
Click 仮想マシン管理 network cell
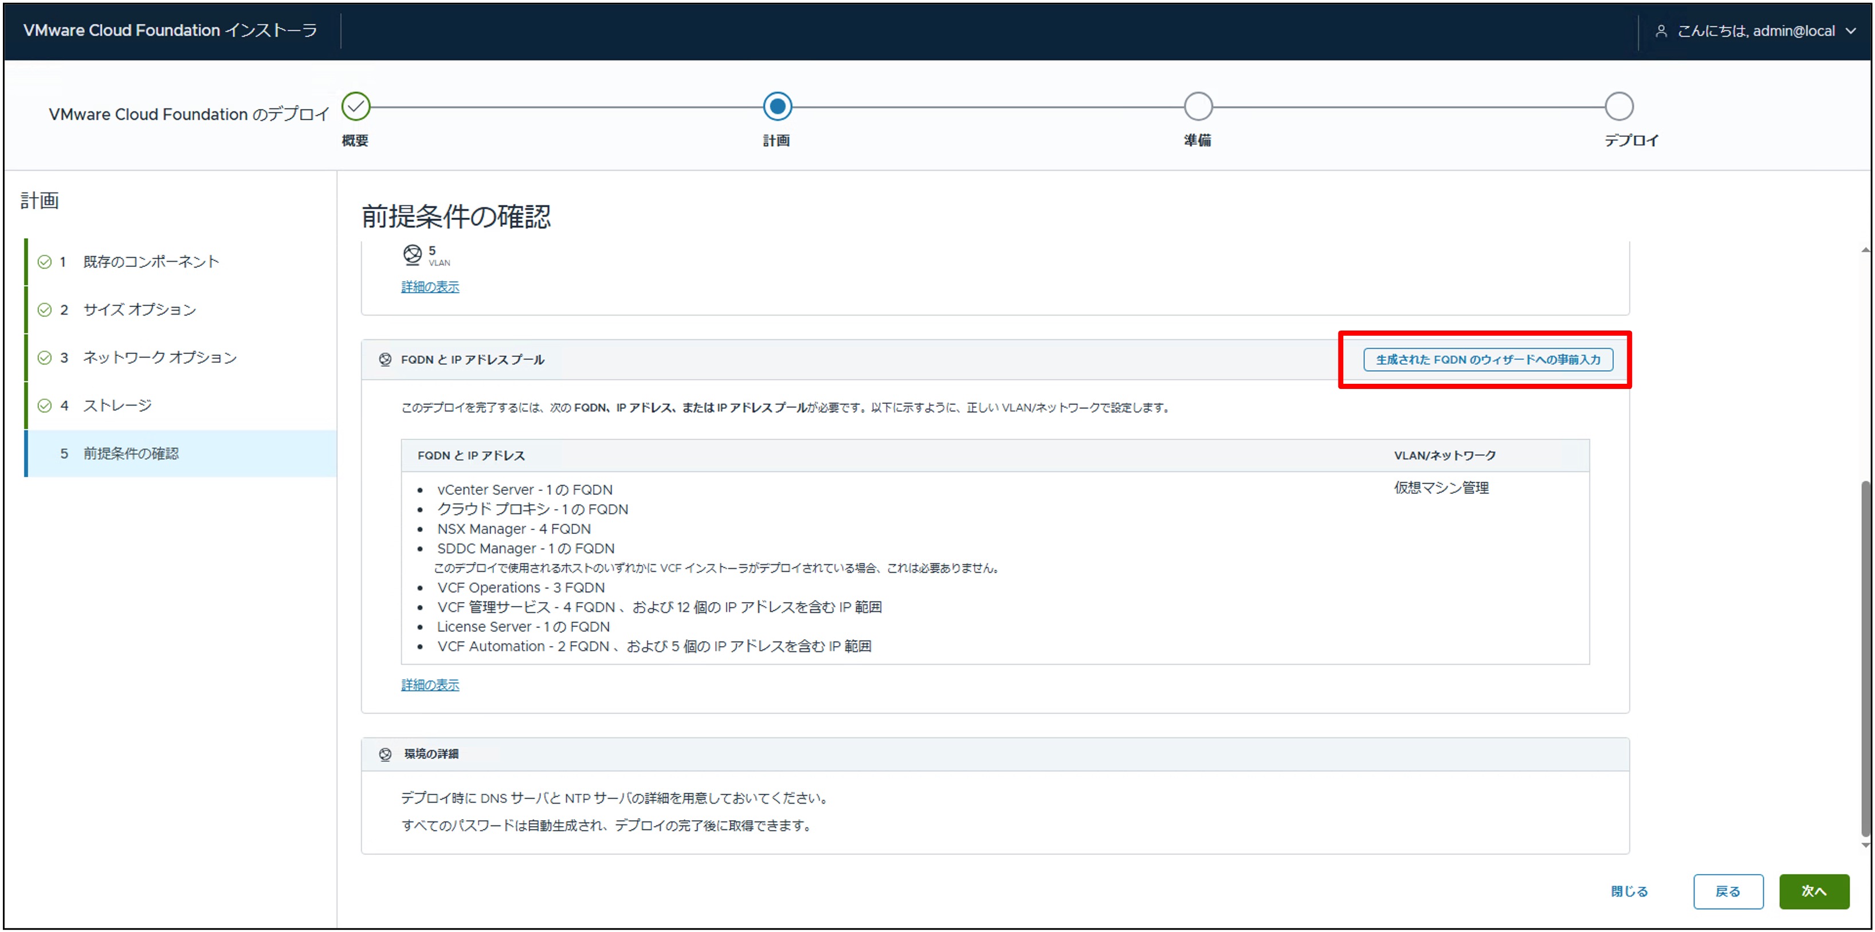[x=1441, y=488]
